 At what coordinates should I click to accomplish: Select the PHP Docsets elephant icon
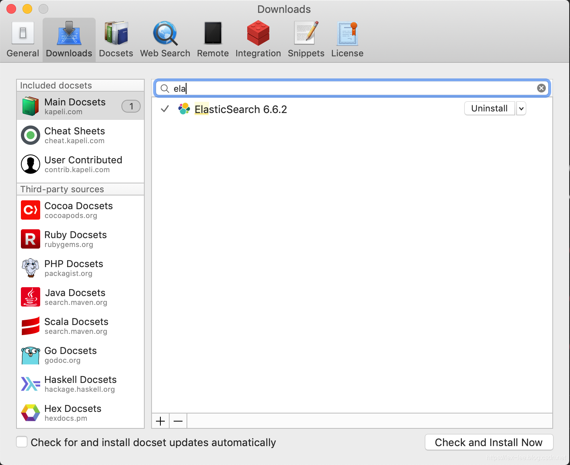(x=31, y=268)
